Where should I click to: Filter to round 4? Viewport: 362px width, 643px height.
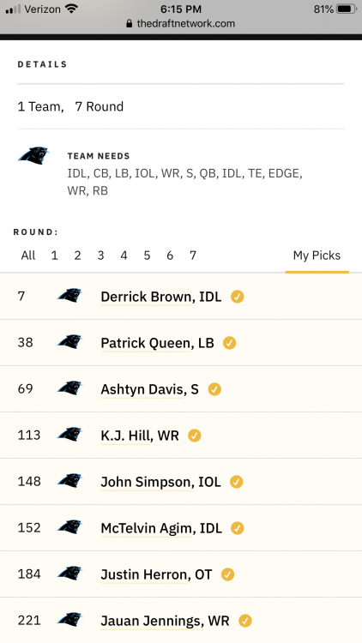pos(124,255)
